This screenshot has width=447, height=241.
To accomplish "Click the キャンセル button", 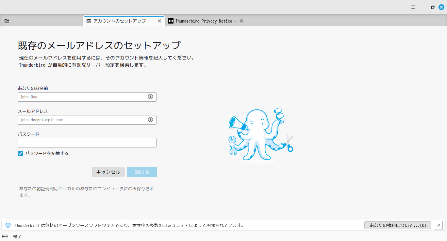I will (108, 172).
